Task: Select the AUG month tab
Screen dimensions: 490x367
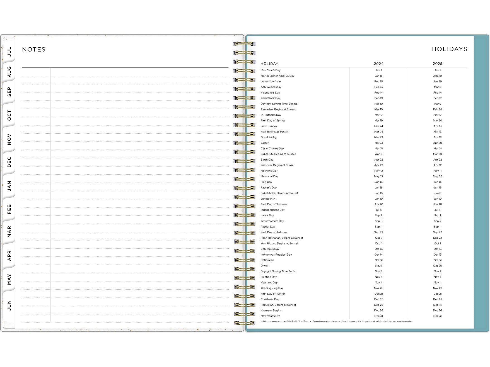Action: 9,72
